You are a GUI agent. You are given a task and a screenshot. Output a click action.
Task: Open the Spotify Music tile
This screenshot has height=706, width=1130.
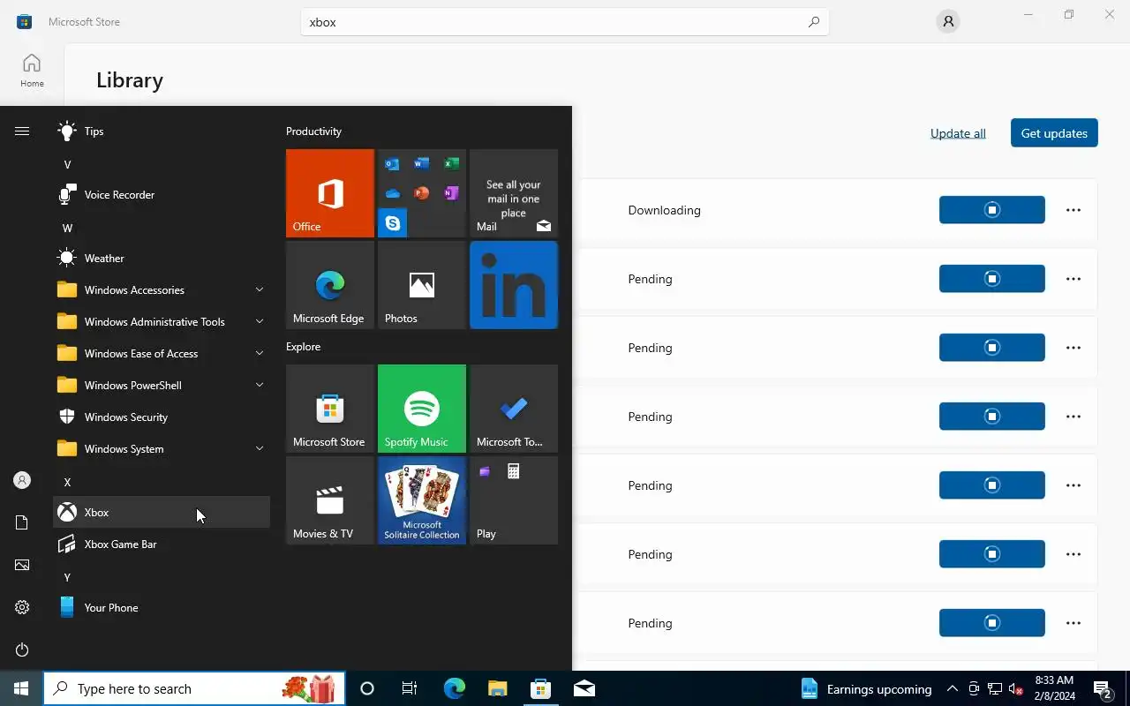[x=422, y=409]
